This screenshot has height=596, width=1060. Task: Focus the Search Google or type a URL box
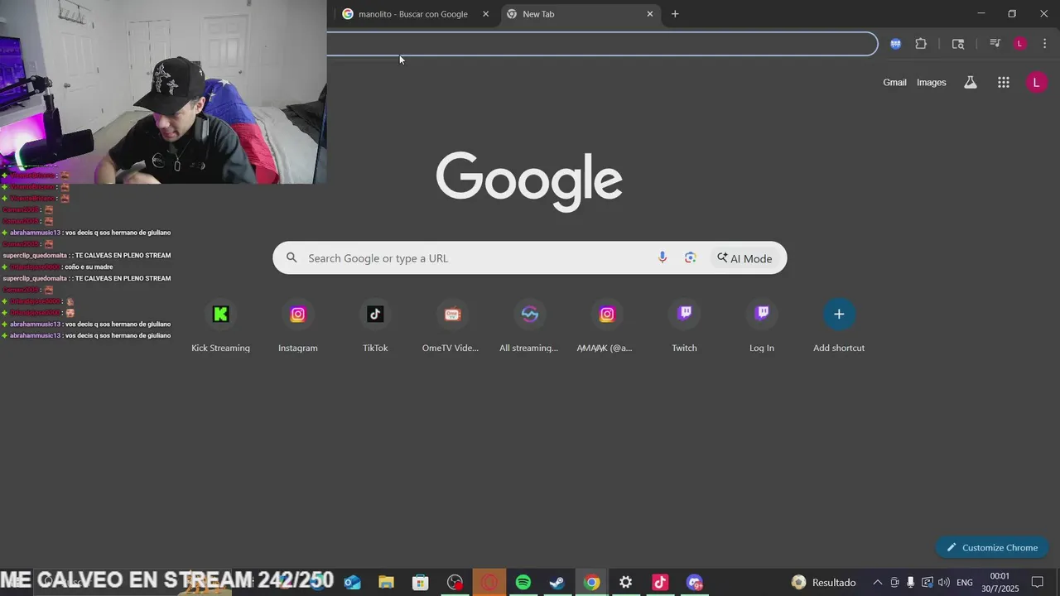click(x=530, y=258)
